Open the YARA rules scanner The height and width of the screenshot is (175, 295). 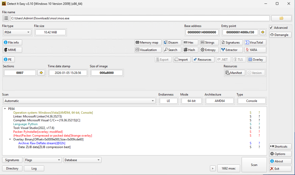255,50
